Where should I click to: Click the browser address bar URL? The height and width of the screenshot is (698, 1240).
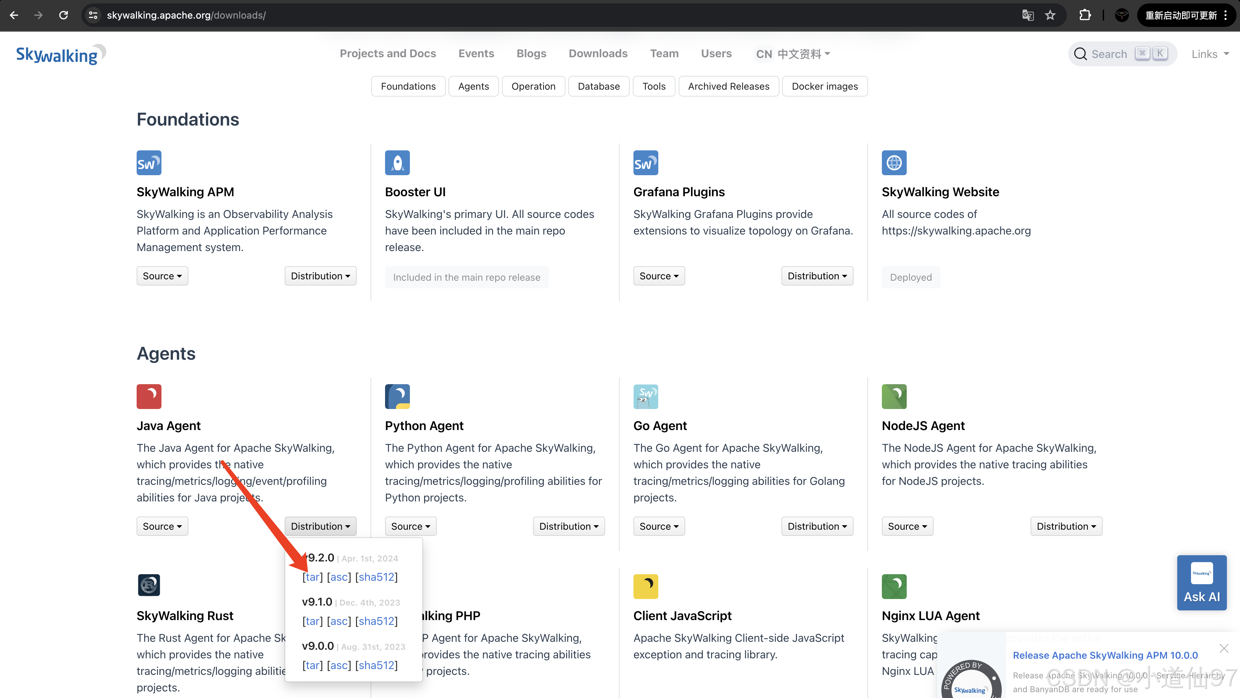click(186, 15)
